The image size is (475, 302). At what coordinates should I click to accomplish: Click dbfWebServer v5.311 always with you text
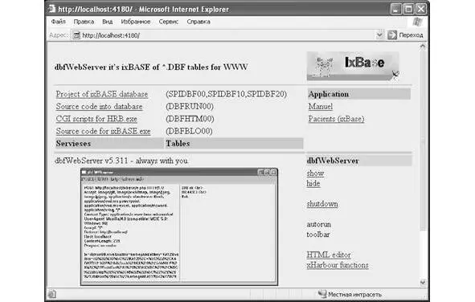pyautogui.click(x=121, y=161)
